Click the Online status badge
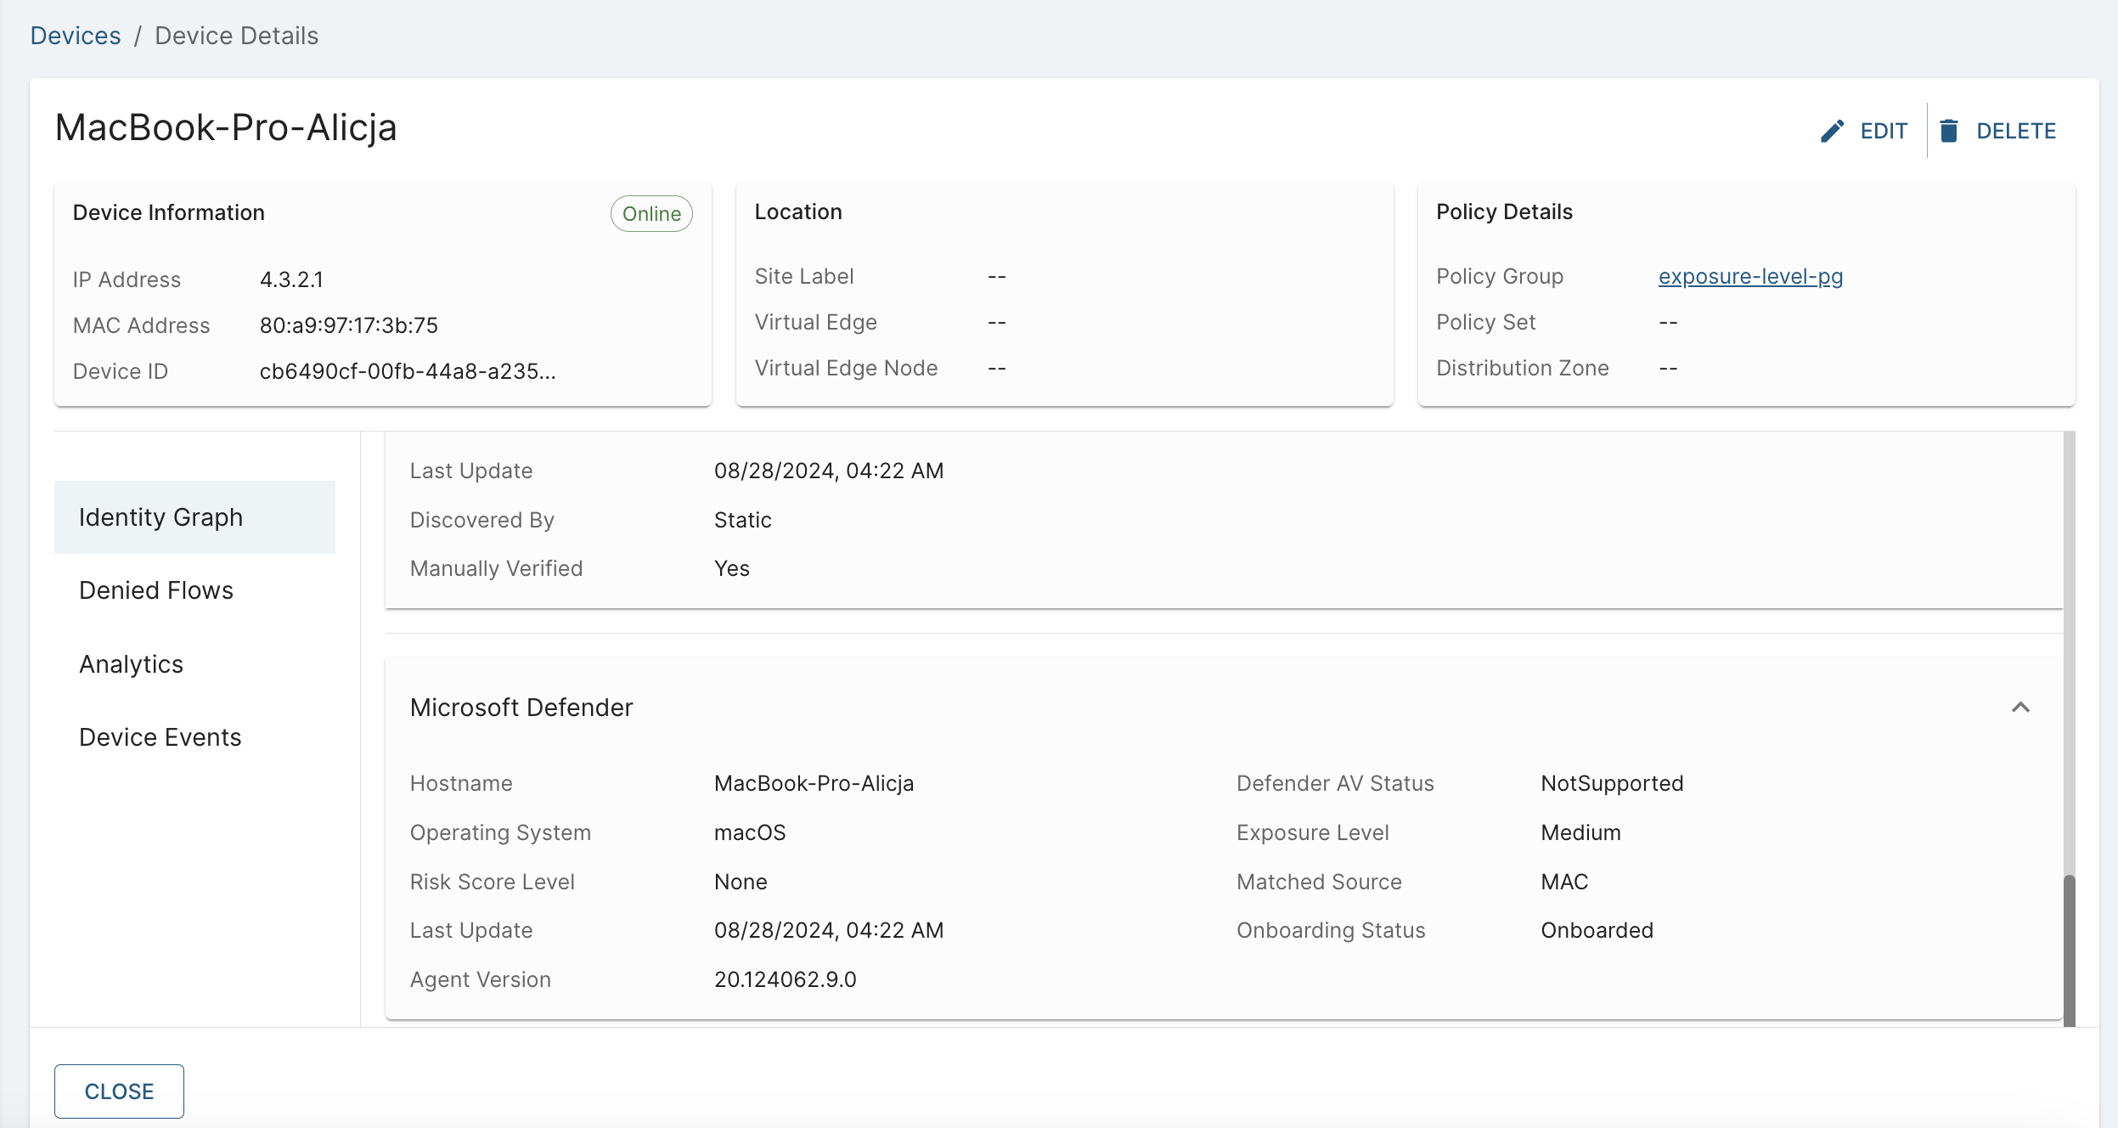Image resolution: width=2118 pixels, height=1128 pixels. [x=651, y=214]
